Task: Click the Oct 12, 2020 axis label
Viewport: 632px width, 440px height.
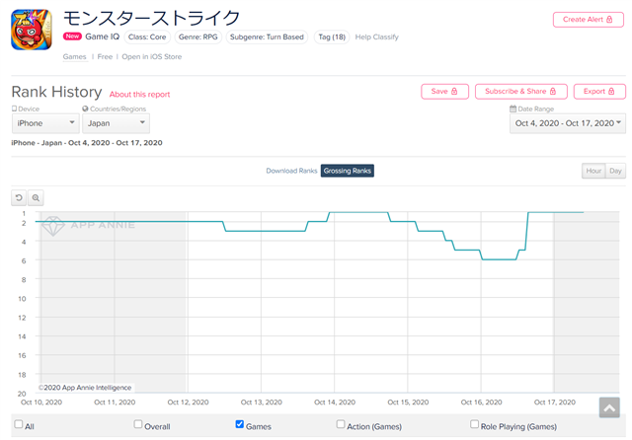Action: point(188,403)
